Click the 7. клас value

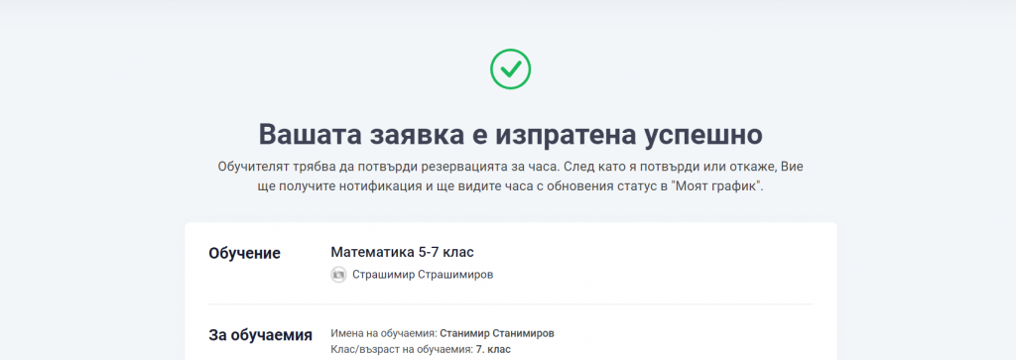pyautogui.click(x=492, y=350)
